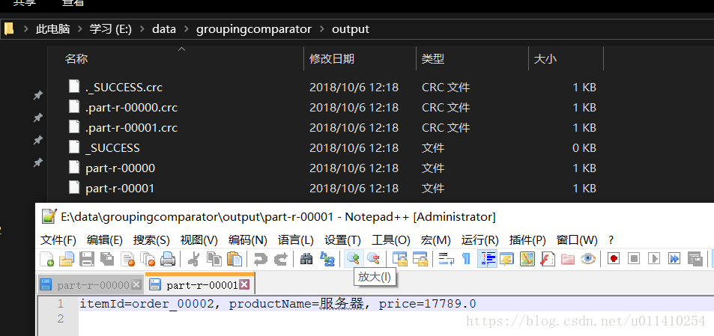Start macro recording with red dot icon
Screen dimensions: 714x336
click(614, 259)
